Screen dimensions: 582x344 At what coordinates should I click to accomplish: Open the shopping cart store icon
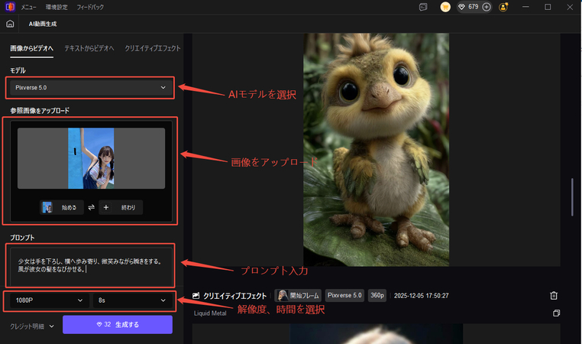pos(445,7)
